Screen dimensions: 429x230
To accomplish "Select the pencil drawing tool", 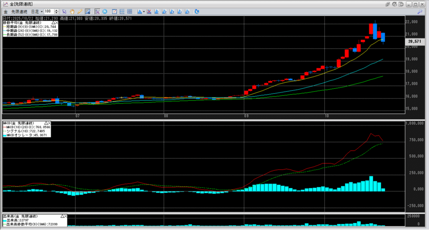I will tap(80, 11).
